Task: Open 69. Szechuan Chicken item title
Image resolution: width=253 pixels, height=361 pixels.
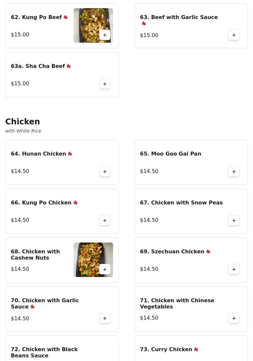Action: 172,252
